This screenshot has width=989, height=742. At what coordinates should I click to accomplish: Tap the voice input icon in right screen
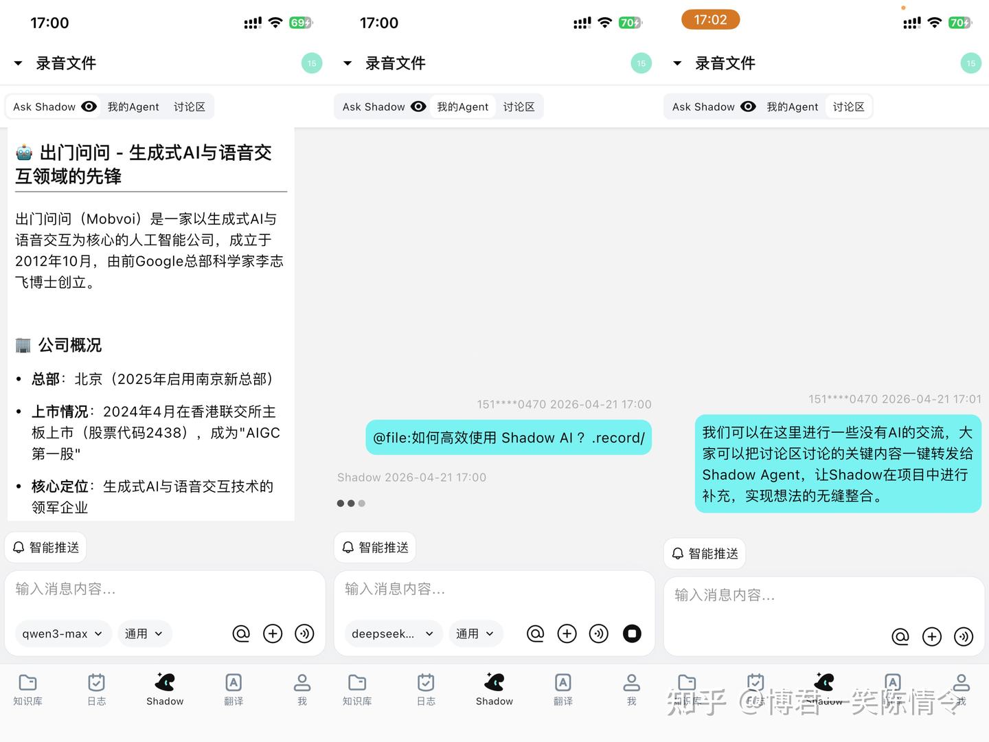(964, 637)
